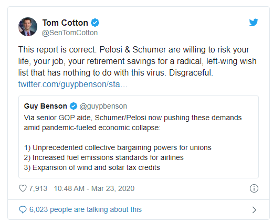Click Guy Benson's verified checkmark badge
This screenshot has width=273, height=223.
tap(73, 106)
